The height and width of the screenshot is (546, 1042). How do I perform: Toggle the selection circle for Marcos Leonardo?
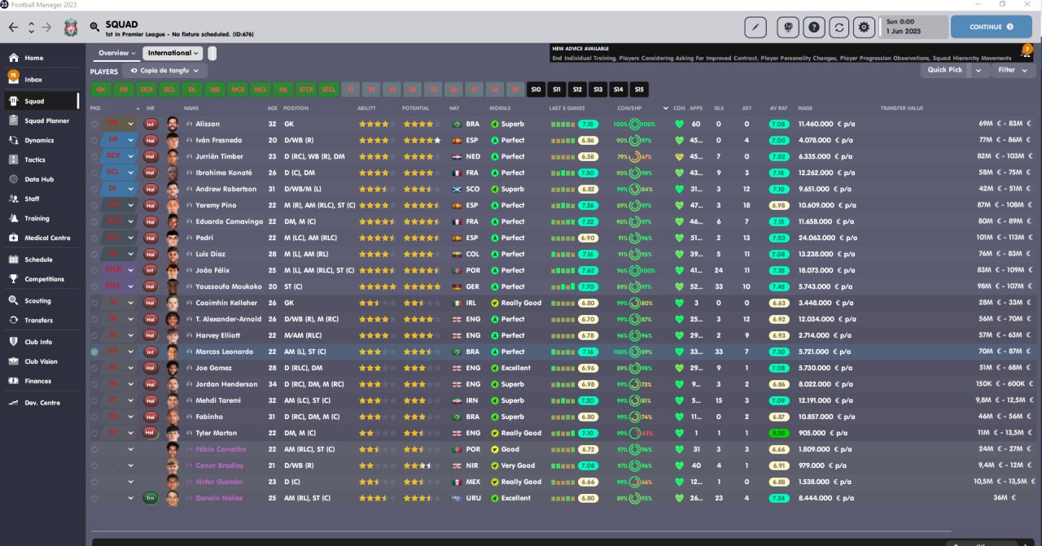click(x=94, y=352)
